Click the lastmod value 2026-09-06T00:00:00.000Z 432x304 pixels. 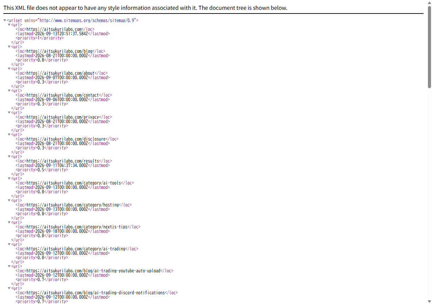[61, 100]
